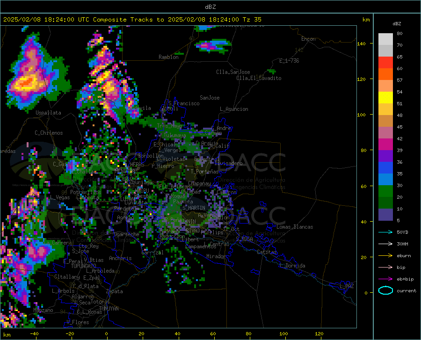The height and width of the screenshot is (340, 421).
Task: Click the Campamentos map label
Action: click(201, 246)
